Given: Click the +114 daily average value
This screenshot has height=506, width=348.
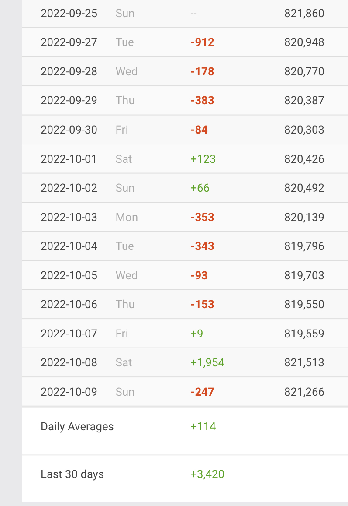Looking at the screenshot, I should [203, 427].
